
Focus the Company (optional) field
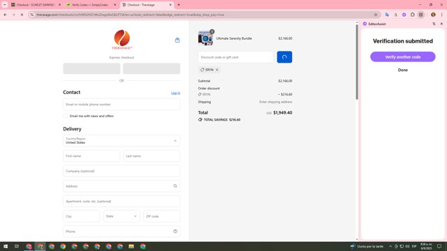[x=122, y=171]
